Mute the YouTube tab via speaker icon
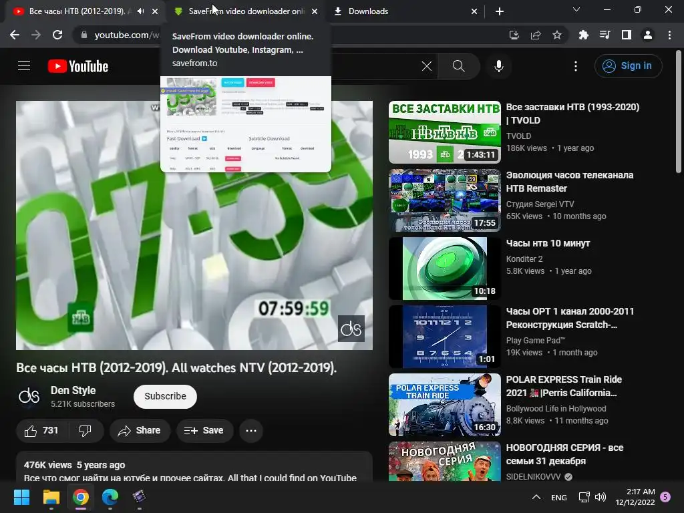The image size is (684, 513). tap(140, 11)
